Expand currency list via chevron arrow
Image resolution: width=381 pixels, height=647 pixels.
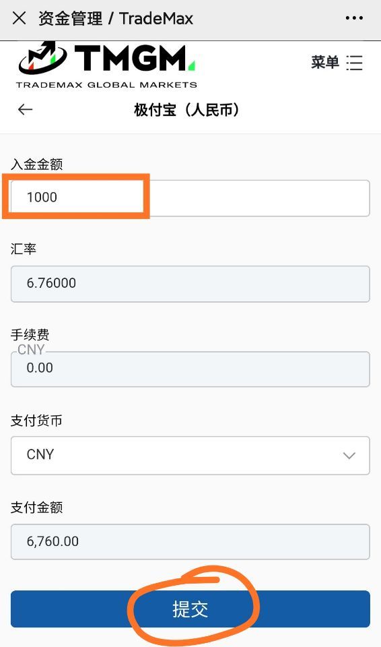(x=349, y=456)
